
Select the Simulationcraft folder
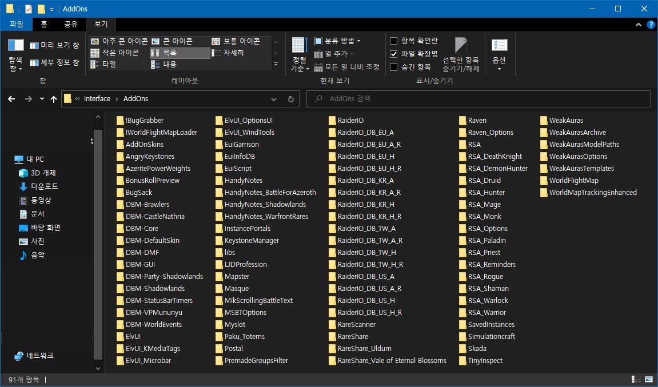click(487, 337)
